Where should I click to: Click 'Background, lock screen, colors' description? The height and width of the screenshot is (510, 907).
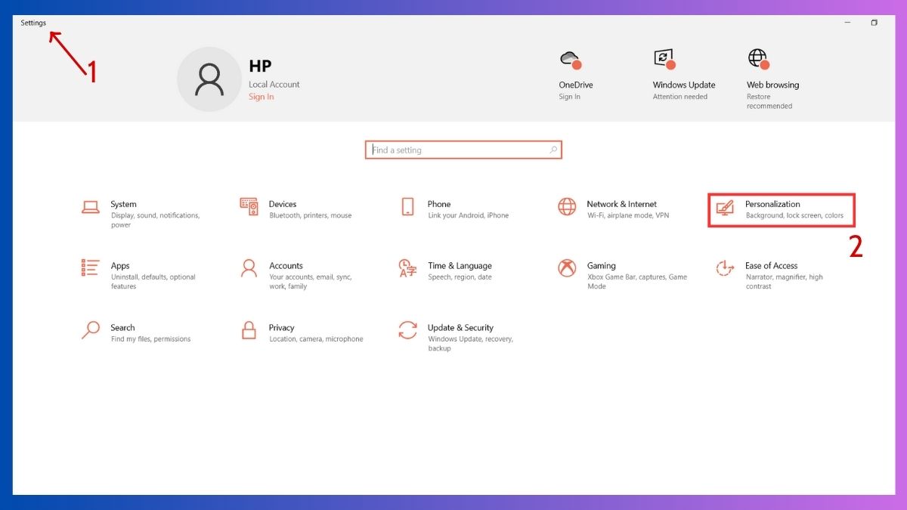[794, 215]
